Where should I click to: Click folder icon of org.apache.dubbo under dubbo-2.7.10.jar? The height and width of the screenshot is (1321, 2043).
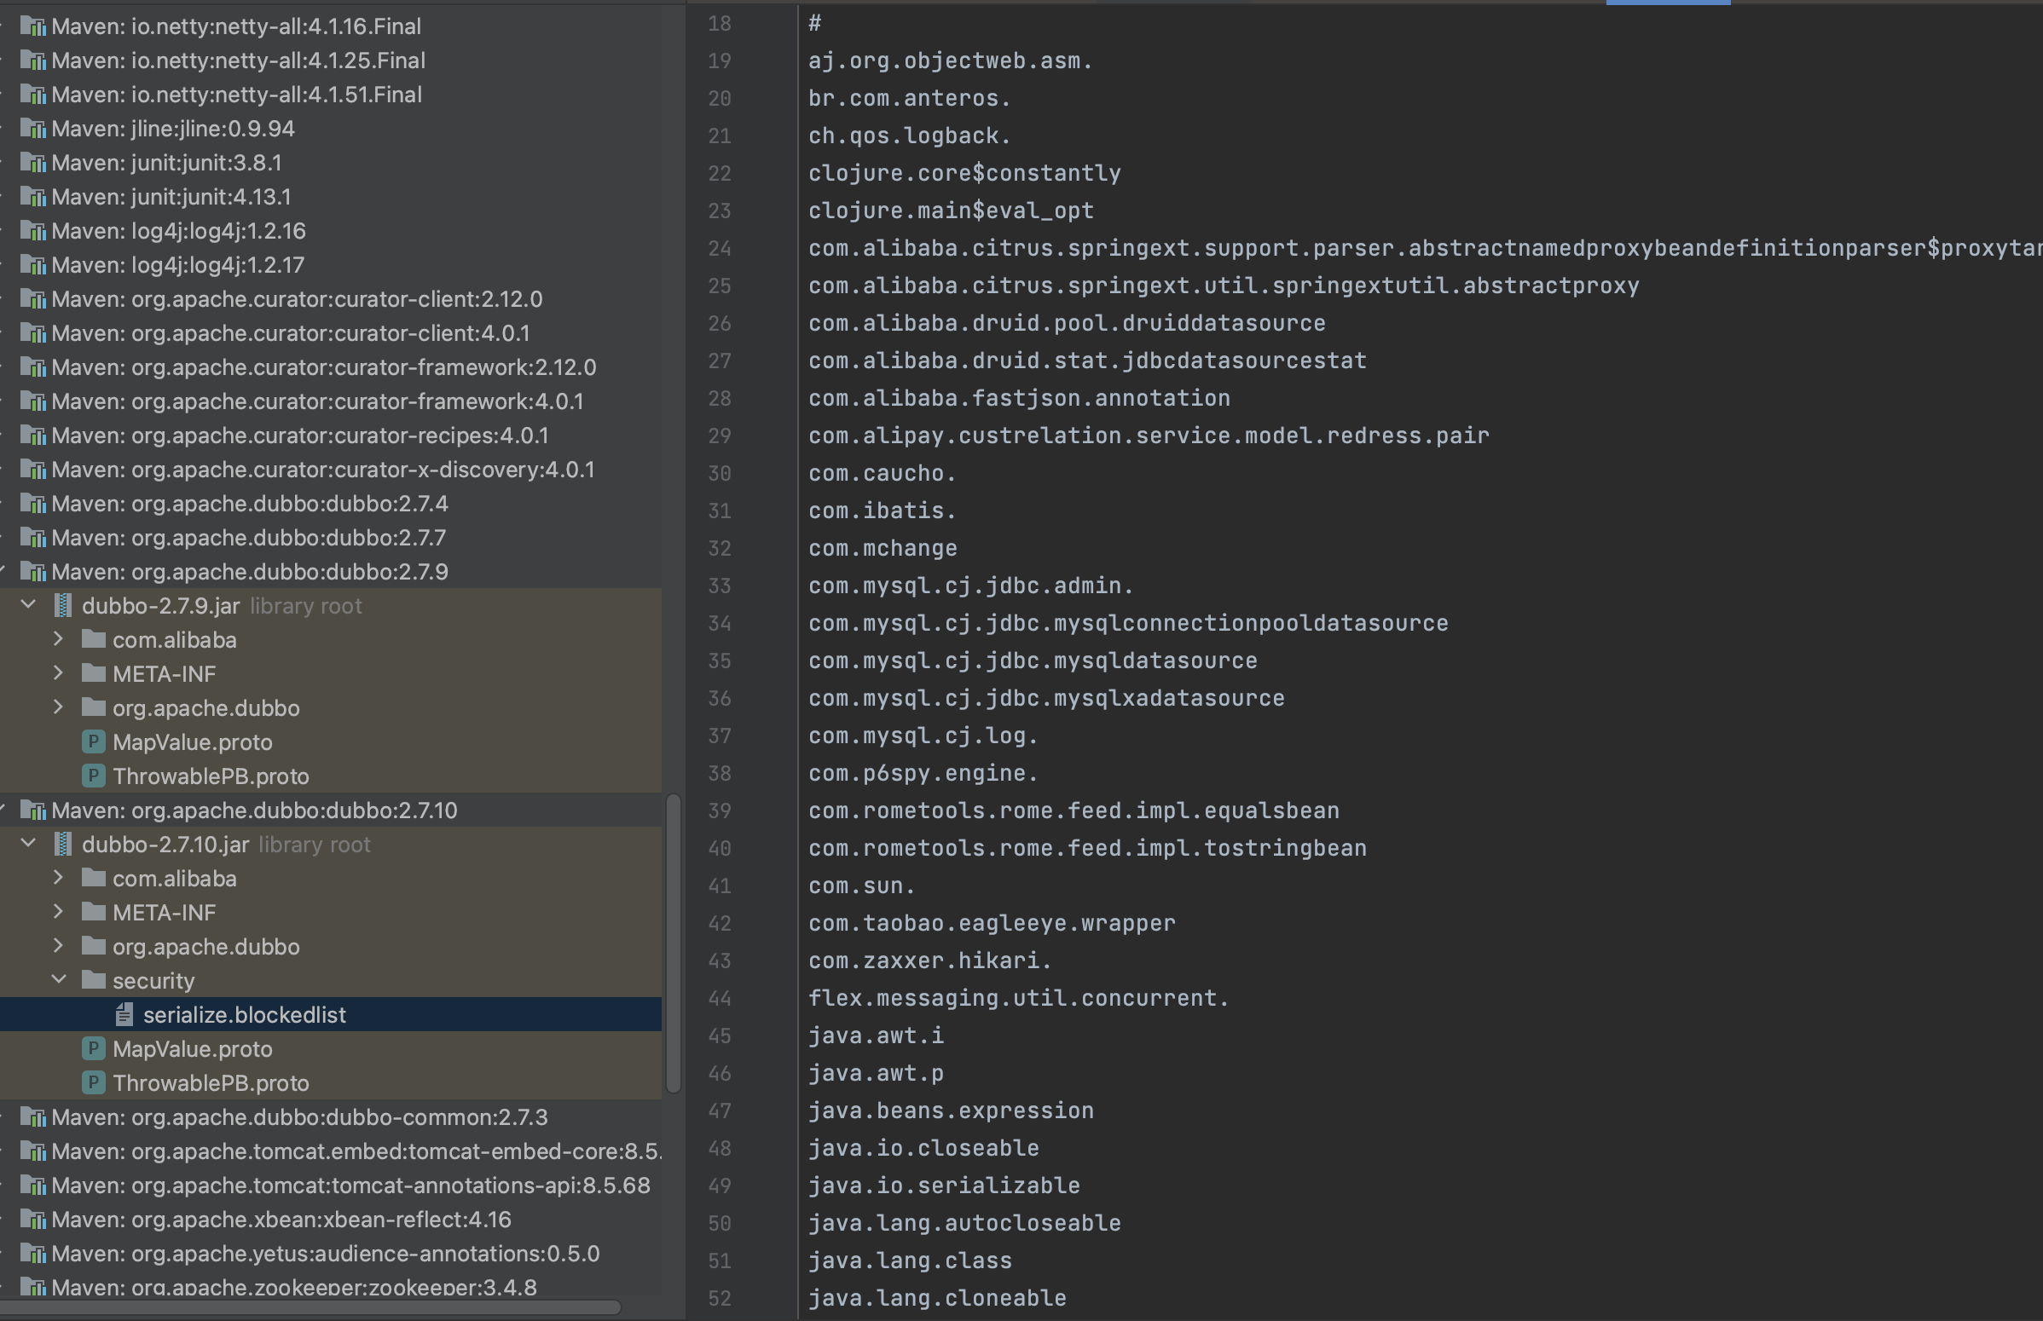[94, 947]
